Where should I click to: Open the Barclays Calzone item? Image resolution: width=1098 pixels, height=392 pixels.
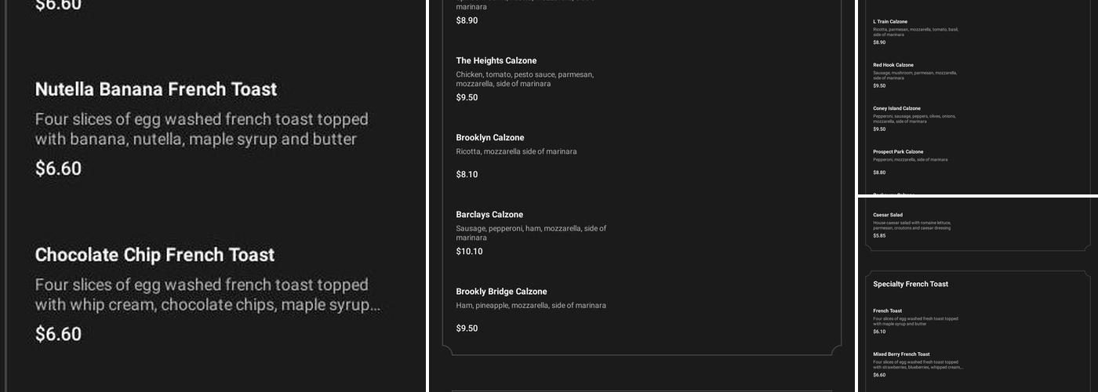point(489,214)
